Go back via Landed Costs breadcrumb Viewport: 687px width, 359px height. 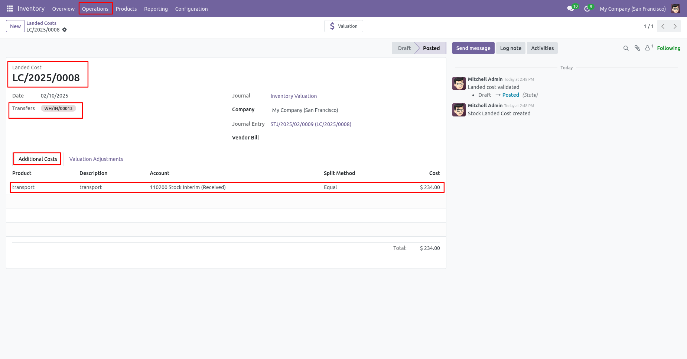coord(41,23)
